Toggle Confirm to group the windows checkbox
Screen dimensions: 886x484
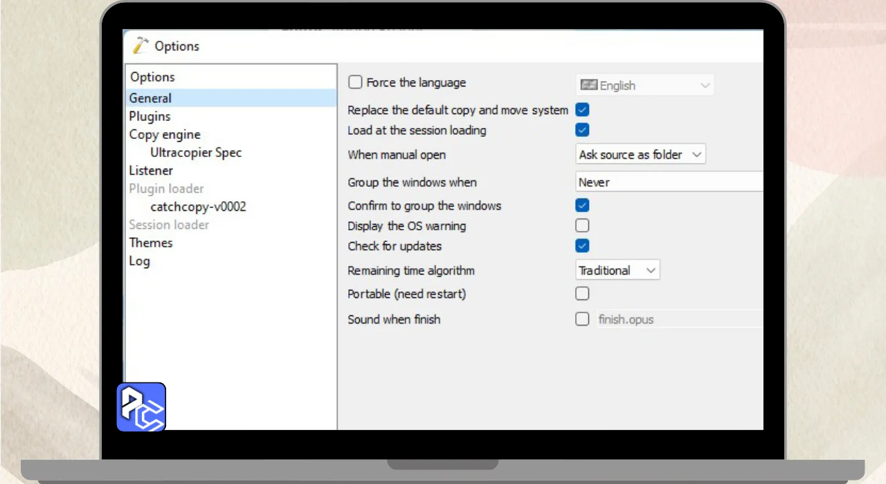582,205
